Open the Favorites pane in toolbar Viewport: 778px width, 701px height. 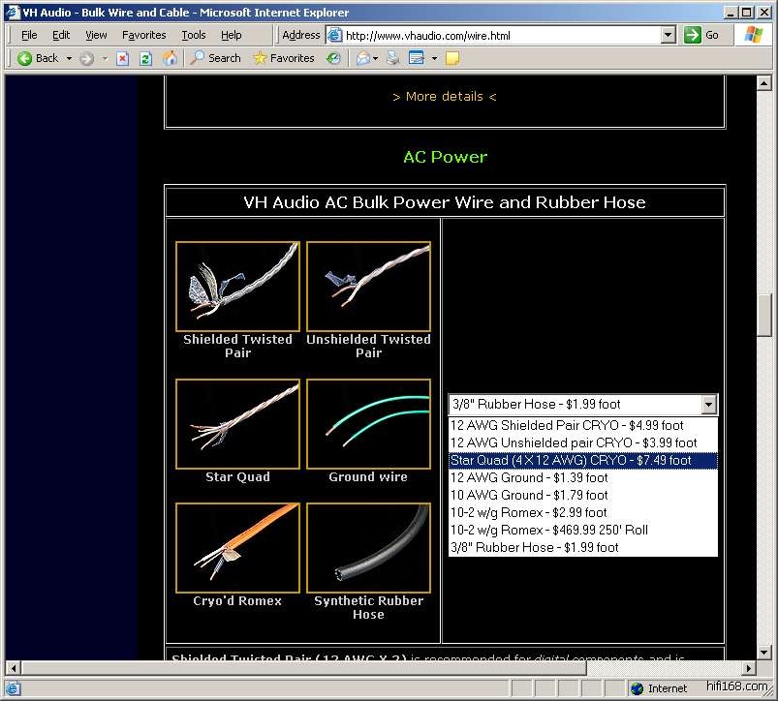(x=283, y=58)
